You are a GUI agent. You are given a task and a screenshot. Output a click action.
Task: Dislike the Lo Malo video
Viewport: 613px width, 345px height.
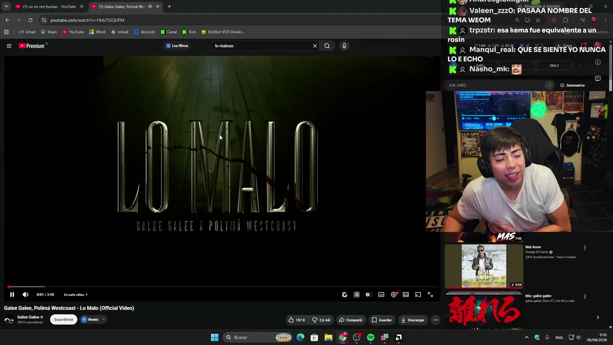pyautogui.click(x=321, y=320)
